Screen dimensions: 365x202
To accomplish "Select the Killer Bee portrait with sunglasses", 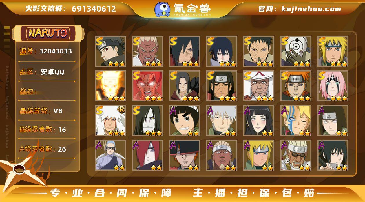I will 296,155.
